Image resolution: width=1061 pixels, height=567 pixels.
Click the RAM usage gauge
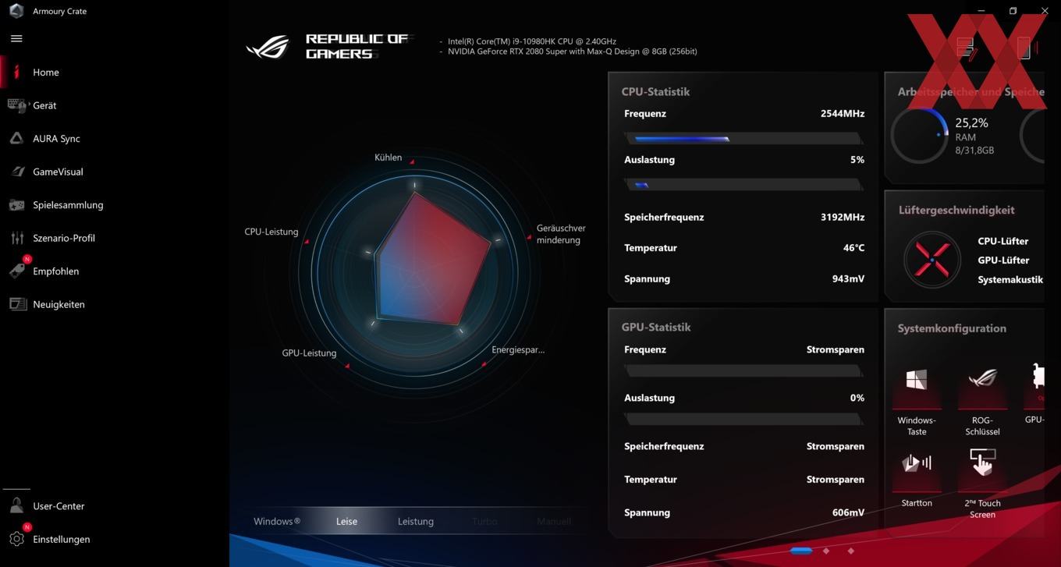(920, 135)
